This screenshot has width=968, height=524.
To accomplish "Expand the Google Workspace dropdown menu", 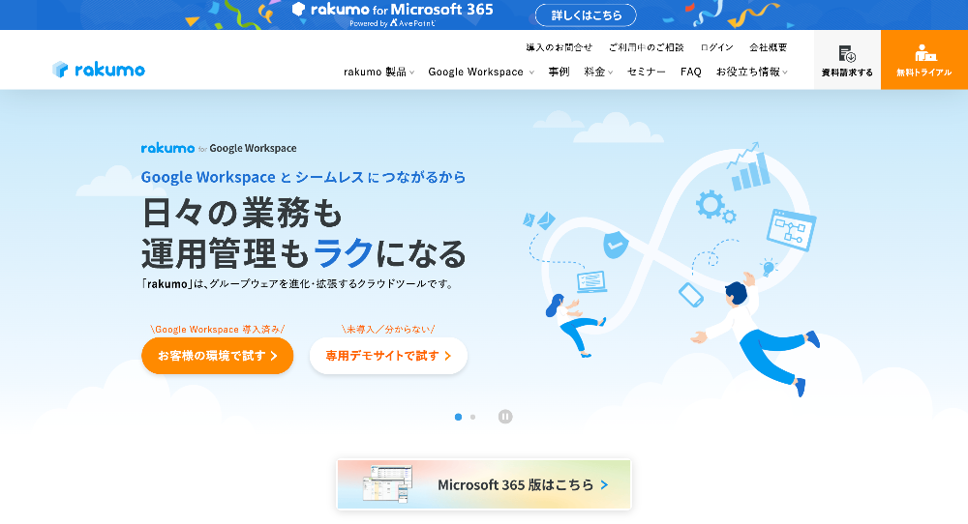I will 480,72.
